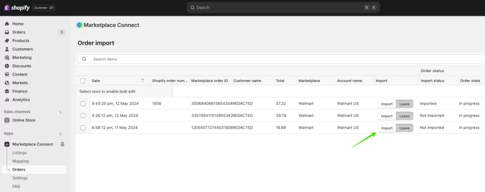Viewport: 485px width, 192px height.
Task: Open Settings under Marketplace Connect
Action: pos(20,178)
